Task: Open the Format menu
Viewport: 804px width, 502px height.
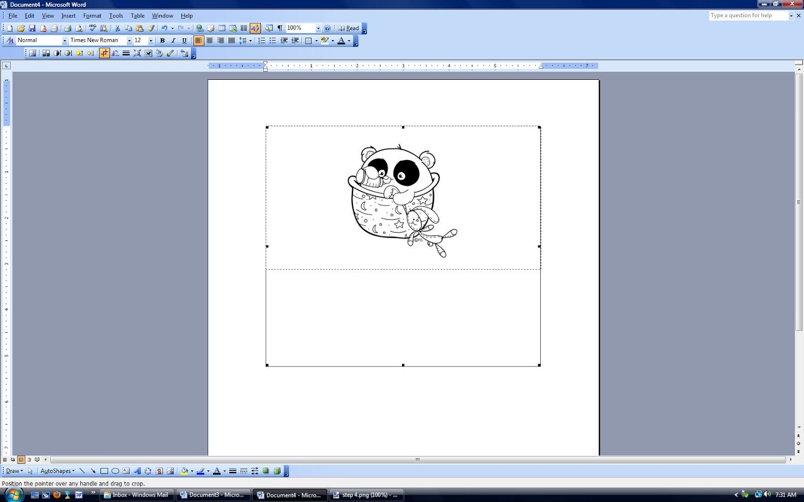Action: (x=92, y=16)
